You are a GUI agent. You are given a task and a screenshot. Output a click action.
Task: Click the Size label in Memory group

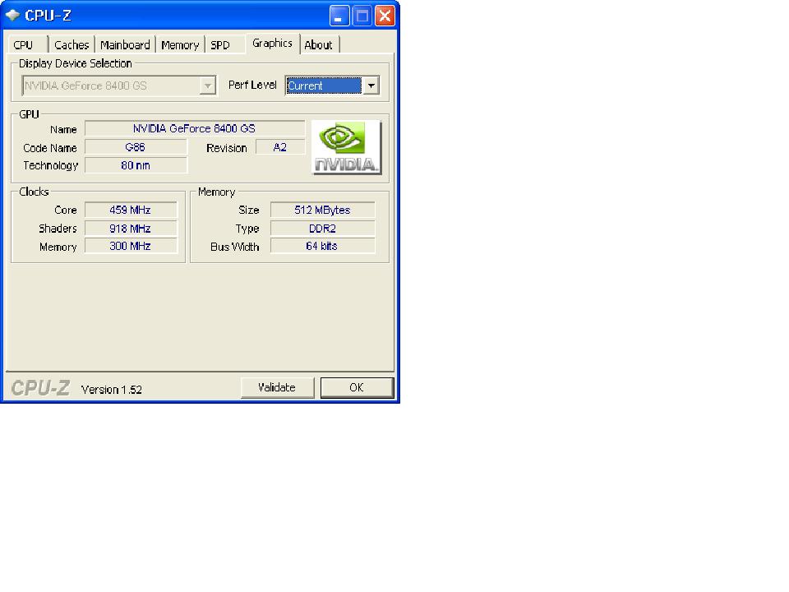pyautogui.click(x=248, y=210)
